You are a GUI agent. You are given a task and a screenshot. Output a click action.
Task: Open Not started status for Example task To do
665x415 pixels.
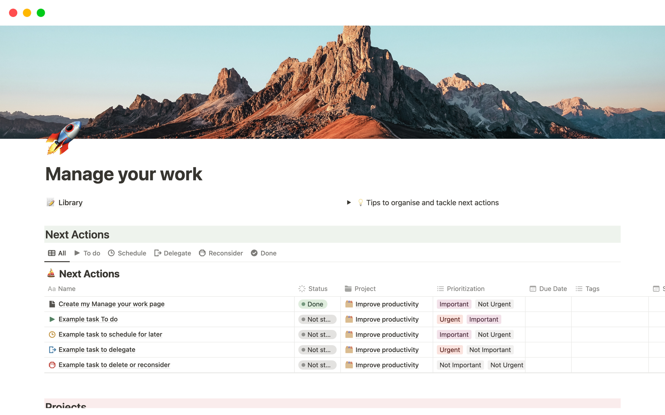coord(317,319)
